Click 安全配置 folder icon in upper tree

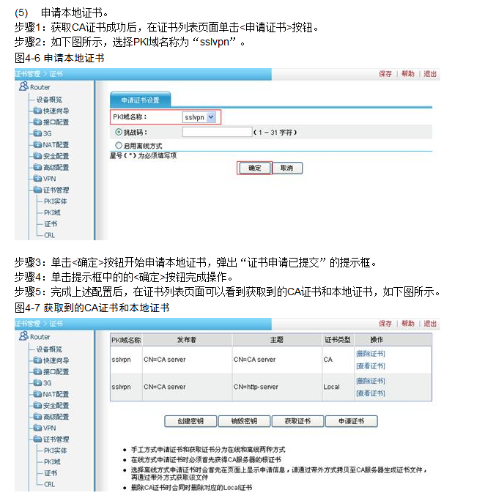point(37,156)
